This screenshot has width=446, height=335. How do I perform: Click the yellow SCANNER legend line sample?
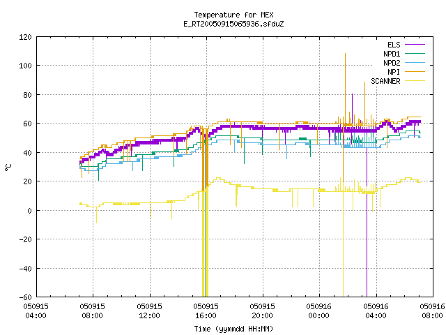click(x=415, y=81)
